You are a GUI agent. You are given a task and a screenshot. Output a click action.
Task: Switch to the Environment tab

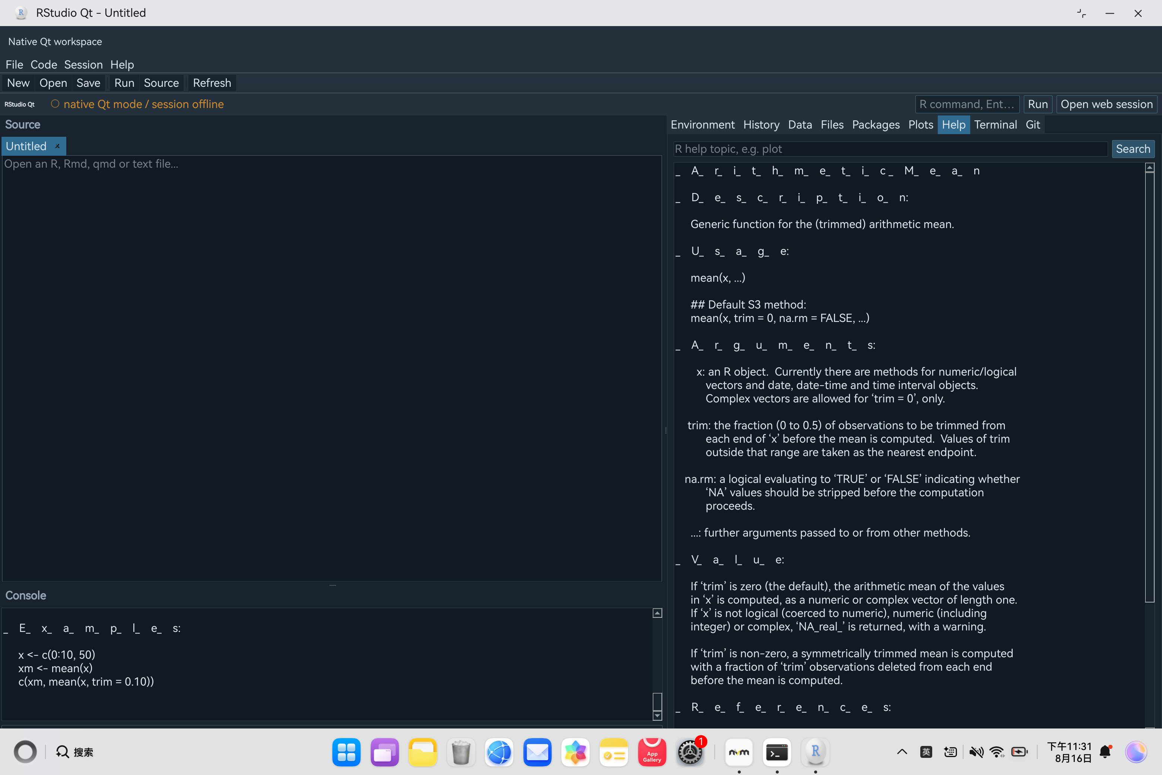point(702,124)
